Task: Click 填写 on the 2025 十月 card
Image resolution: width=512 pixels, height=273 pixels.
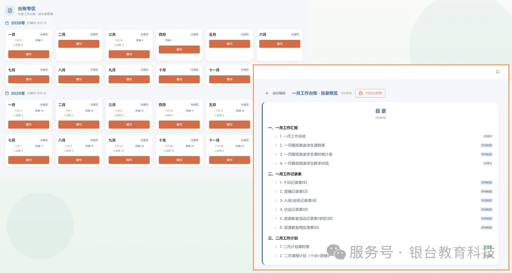Action: click(179, 160)
